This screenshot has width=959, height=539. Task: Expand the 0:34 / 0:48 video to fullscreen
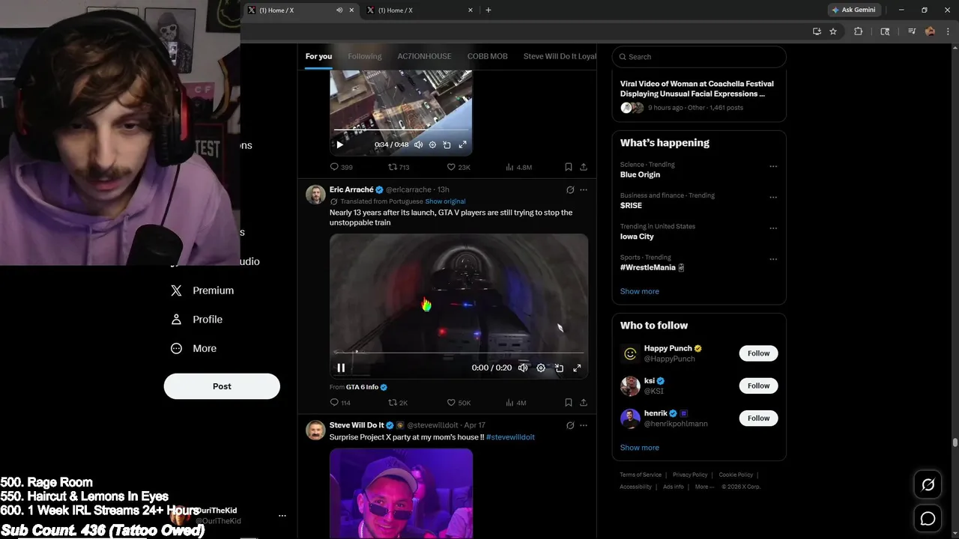462,144
